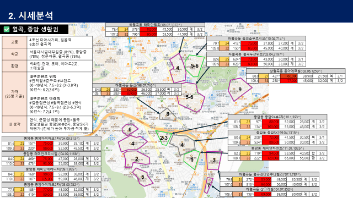Select the purple map region labeled 5

tap(142, 177)
